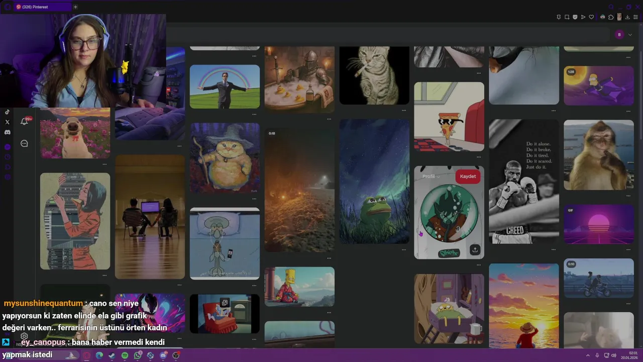Expand the accounts chevron next to B avatar

(x=630, y=35)
